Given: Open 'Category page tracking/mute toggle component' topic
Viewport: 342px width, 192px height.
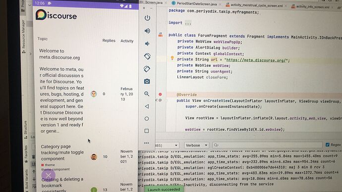Looking at the screenshot, I should tap(62, 152).
